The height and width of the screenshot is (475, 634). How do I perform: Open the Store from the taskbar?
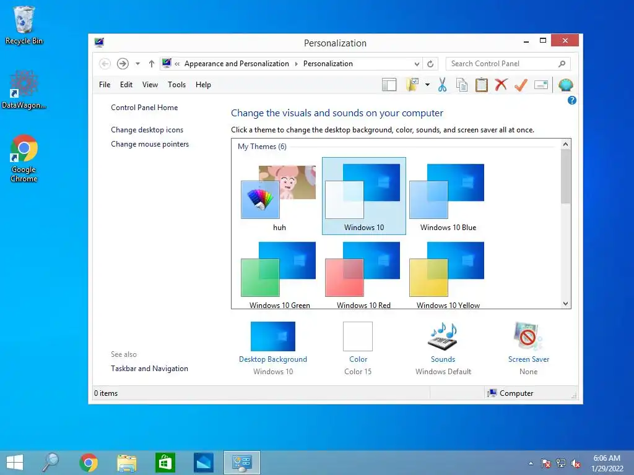click(x=165, y=463)
